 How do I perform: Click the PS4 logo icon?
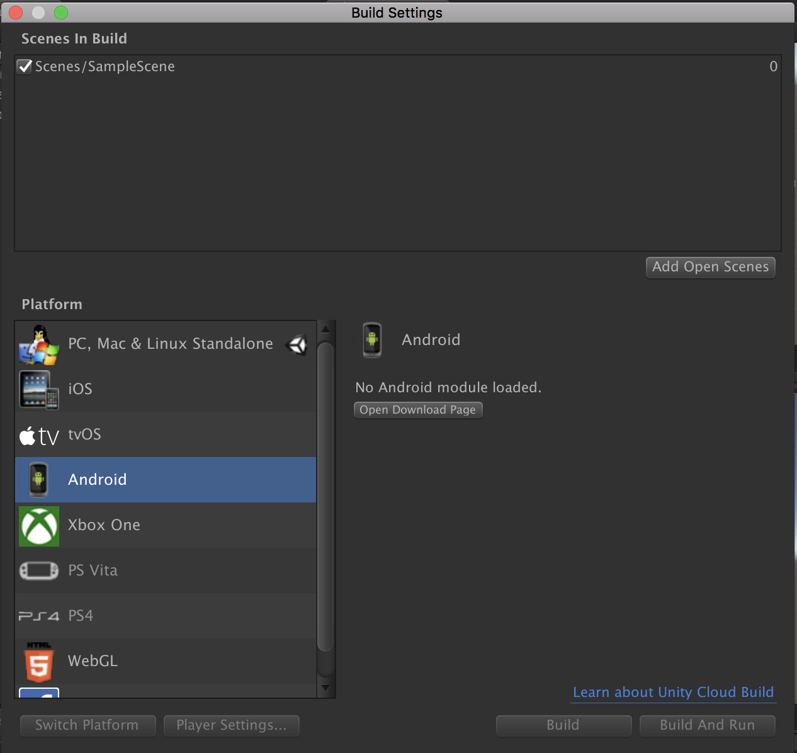[39, 616]
